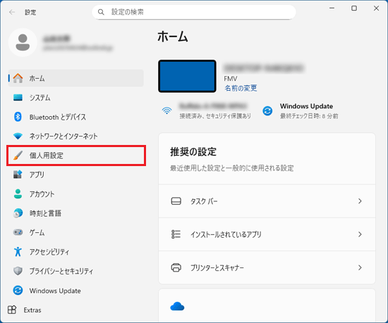Click the Home house icon in sidebar
This screenshot has width=388, height=323.
tap(18, 78)
